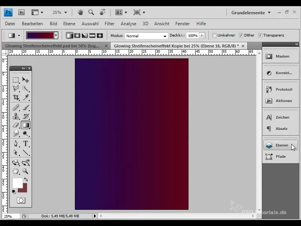Select the Magic Wand tool
This screenshot has width=301, height=226.
click(25, 89)
